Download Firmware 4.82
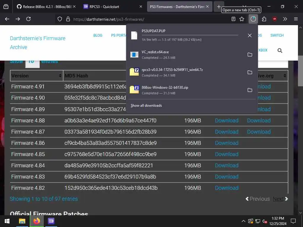Image resolution: width=303 pixels, height=227 pixels. 227,188
